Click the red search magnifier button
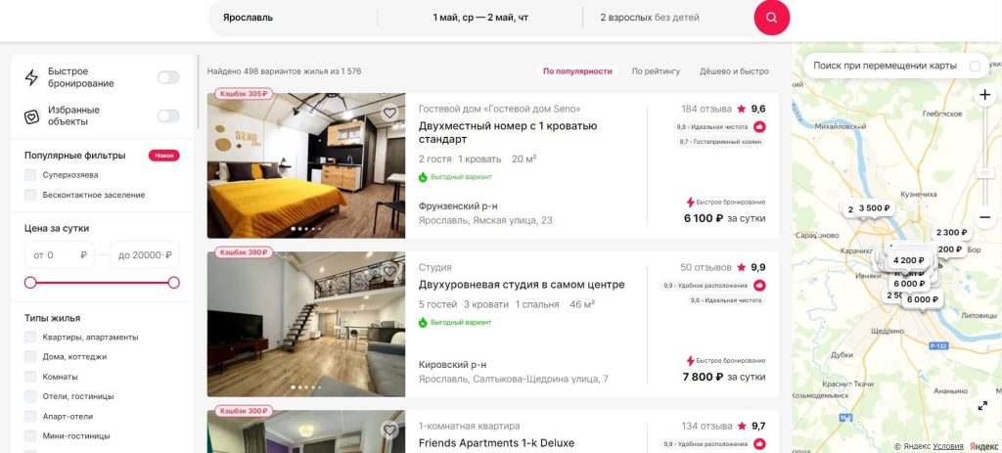The width and height of the screenshot is (1002, 453). tap(771, 18)
